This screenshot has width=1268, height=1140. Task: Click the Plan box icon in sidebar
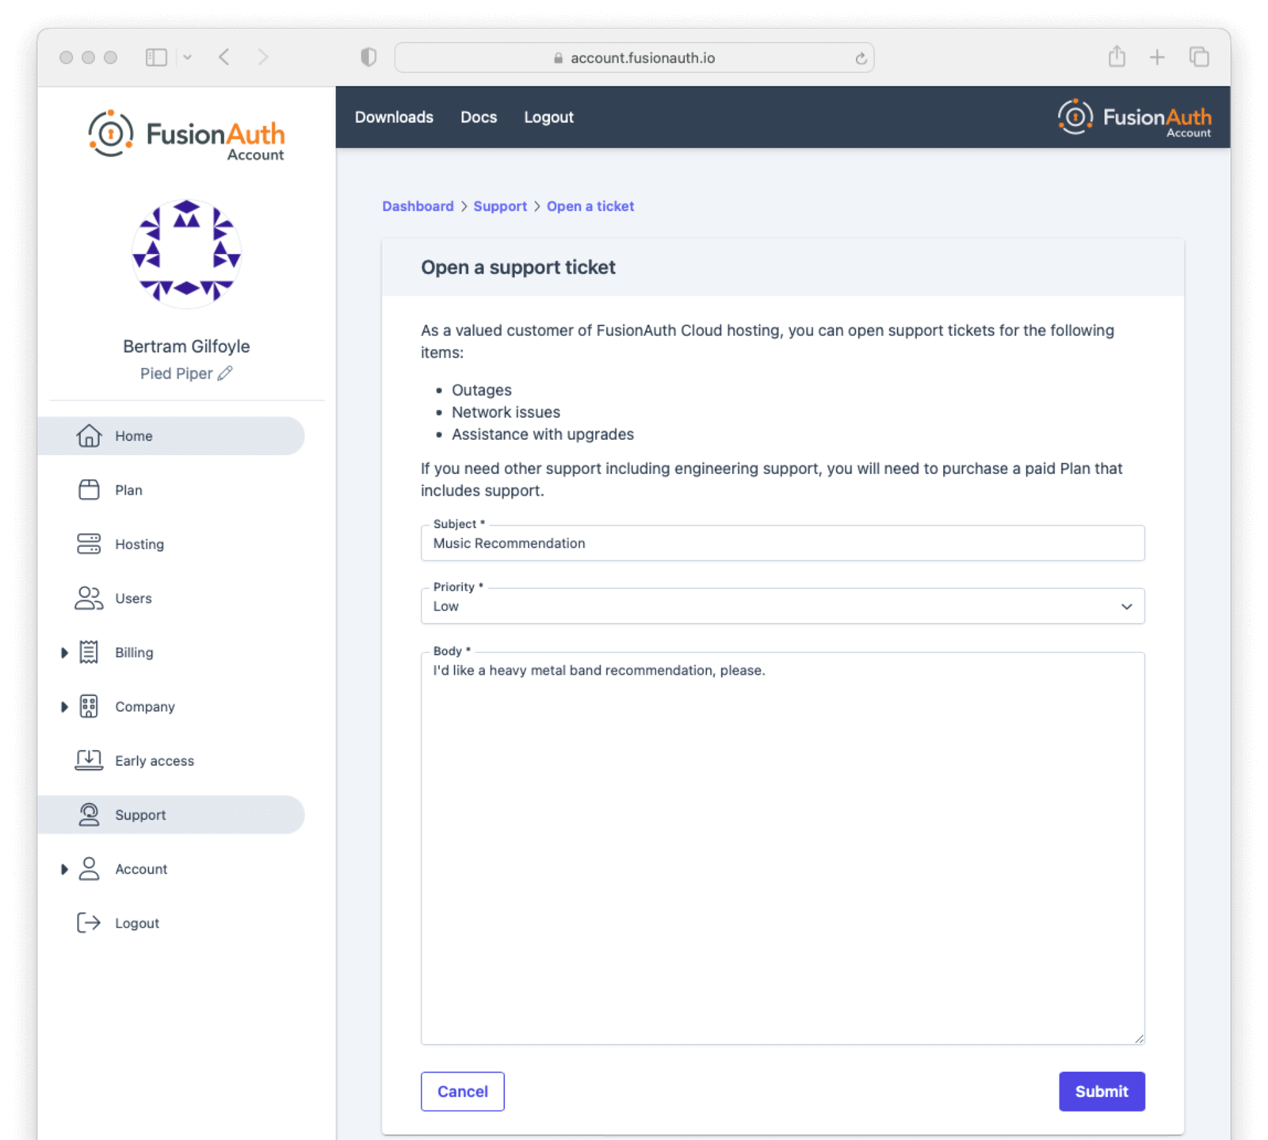(89, 490)
